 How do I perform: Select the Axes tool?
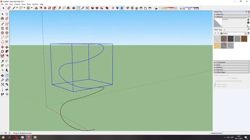pos(2,70)
